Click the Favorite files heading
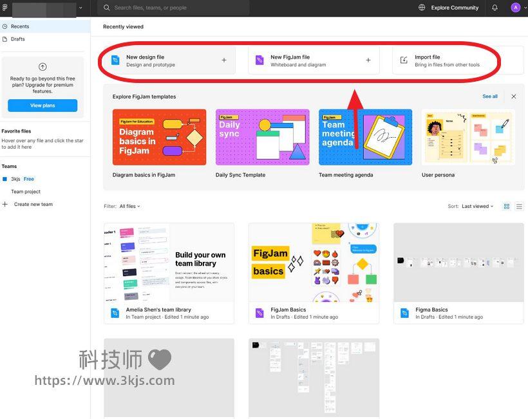 (16, 131)
